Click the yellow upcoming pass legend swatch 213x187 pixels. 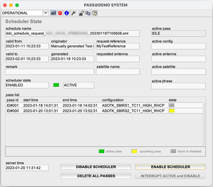click(135, 151)
